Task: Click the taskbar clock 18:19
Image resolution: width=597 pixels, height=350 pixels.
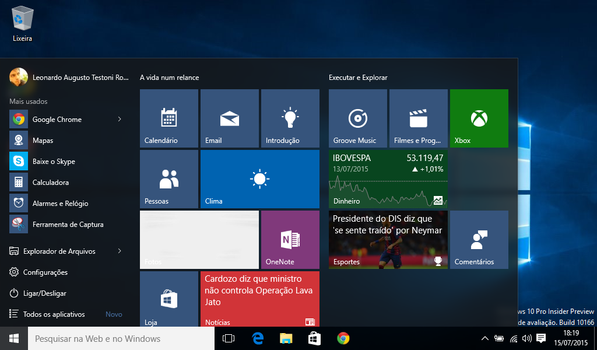Action: click(571, 338)
